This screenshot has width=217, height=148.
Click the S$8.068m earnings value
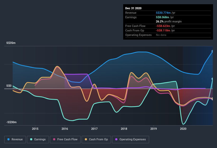pyautogui.click(x=163, y=17)
